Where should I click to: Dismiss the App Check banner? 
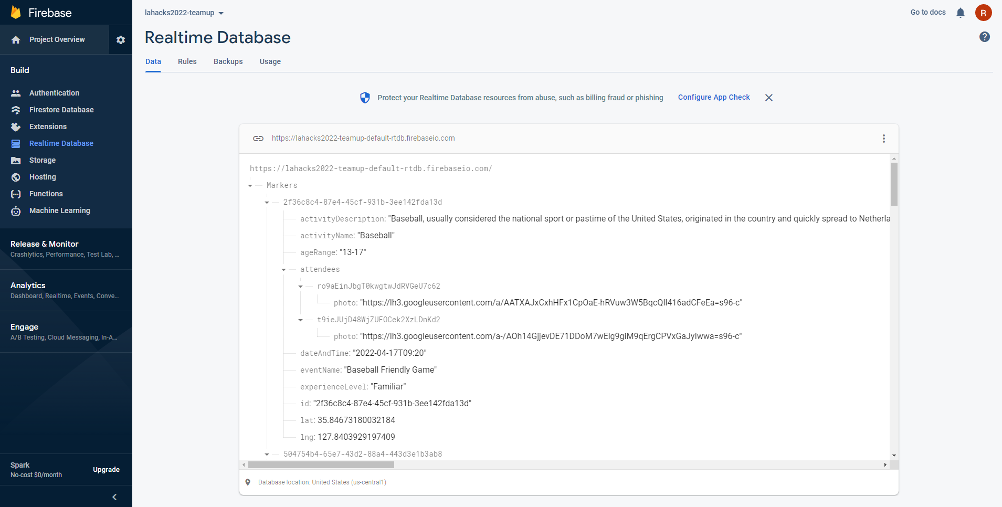768,98
